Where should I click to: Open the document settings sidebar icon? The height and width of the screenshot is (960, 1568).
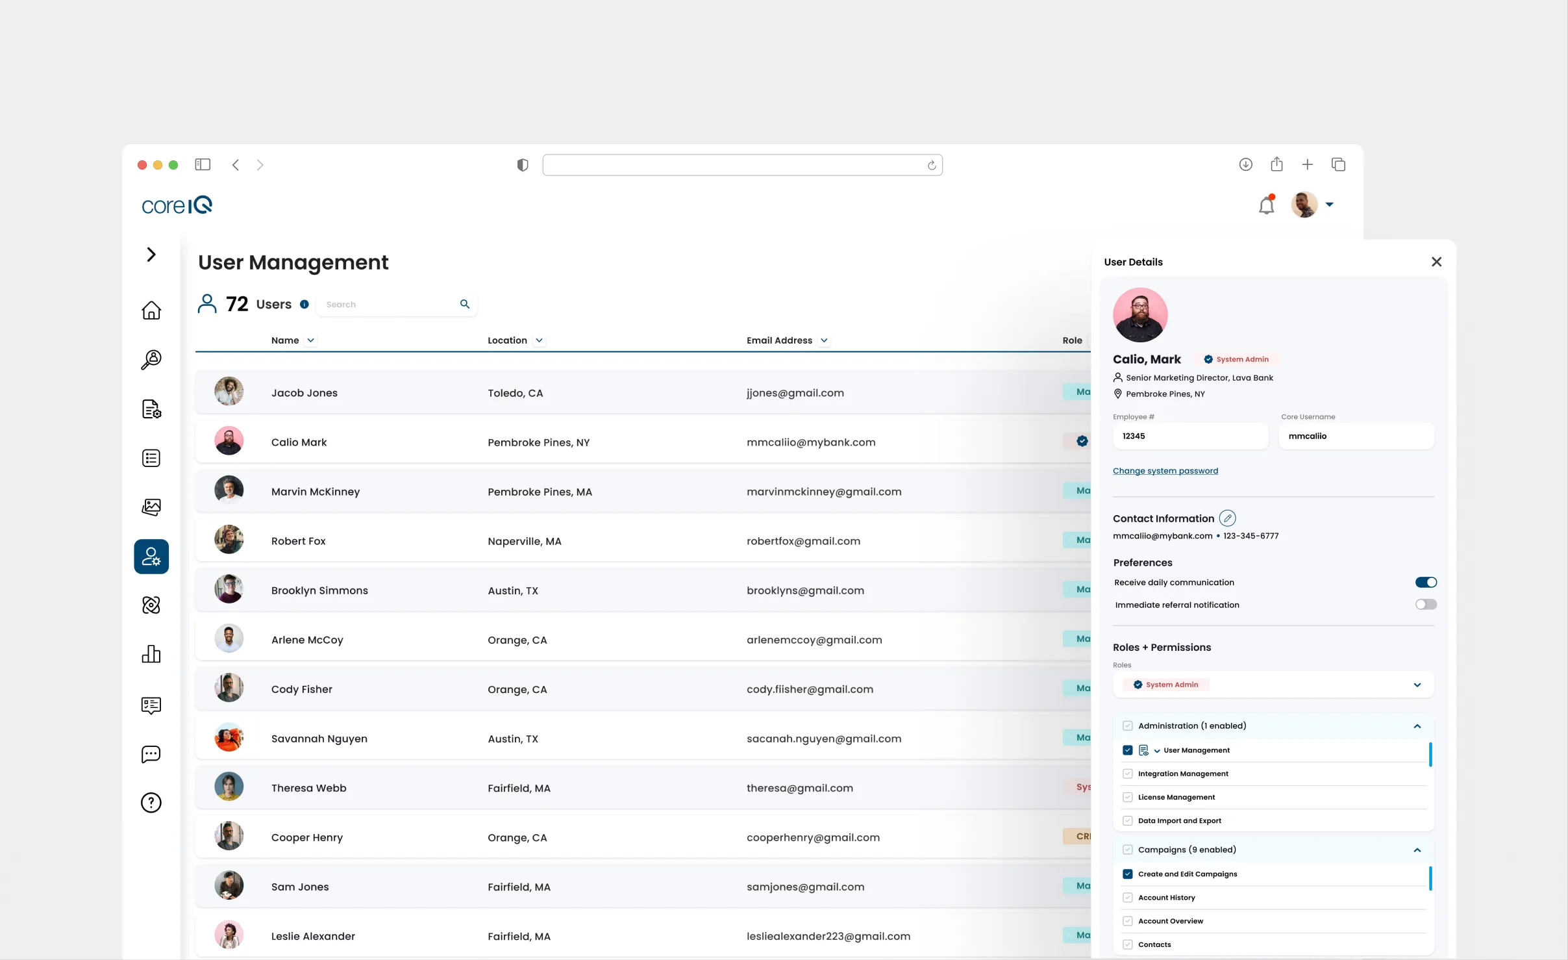click(151, 409)
